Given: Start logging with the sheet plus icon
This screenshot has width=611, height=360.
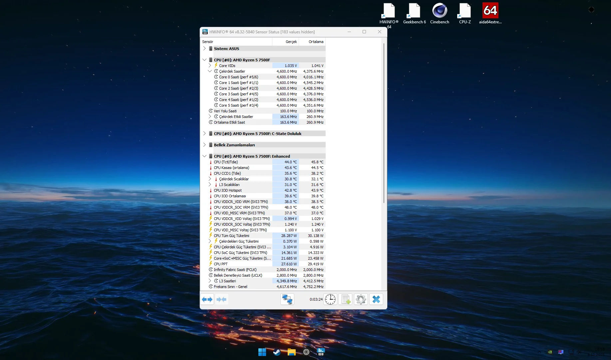Looking at the screenshot, I should [345, 299].
